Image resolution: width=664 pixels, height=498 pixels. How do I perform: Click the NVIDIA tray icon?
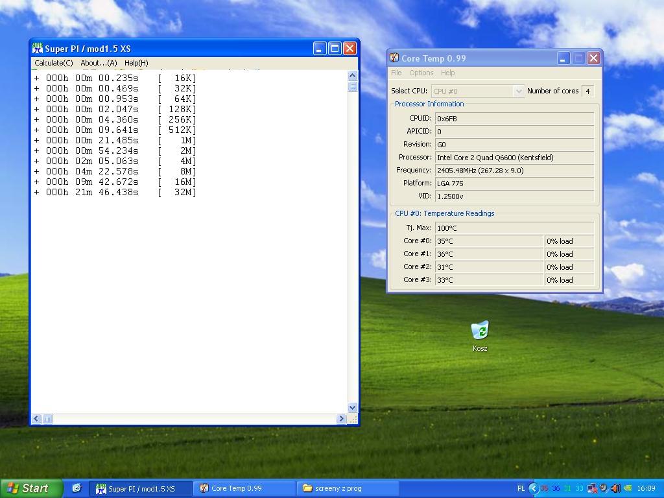[x=626, y=488]
